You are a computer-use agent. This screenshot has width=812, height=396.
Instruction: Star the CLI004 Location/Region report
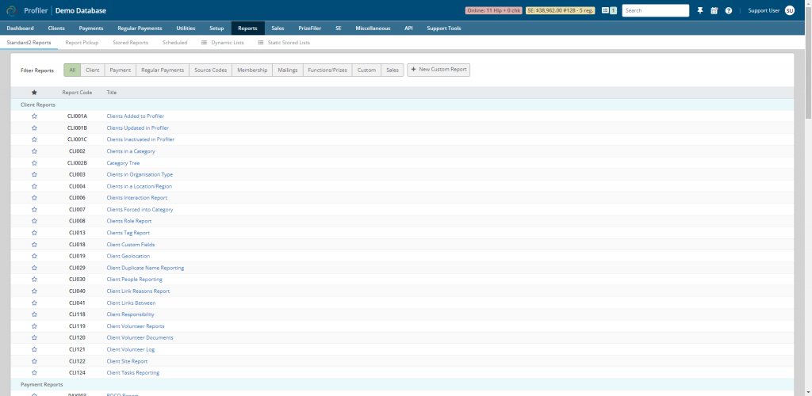click(x=34, y=186)
